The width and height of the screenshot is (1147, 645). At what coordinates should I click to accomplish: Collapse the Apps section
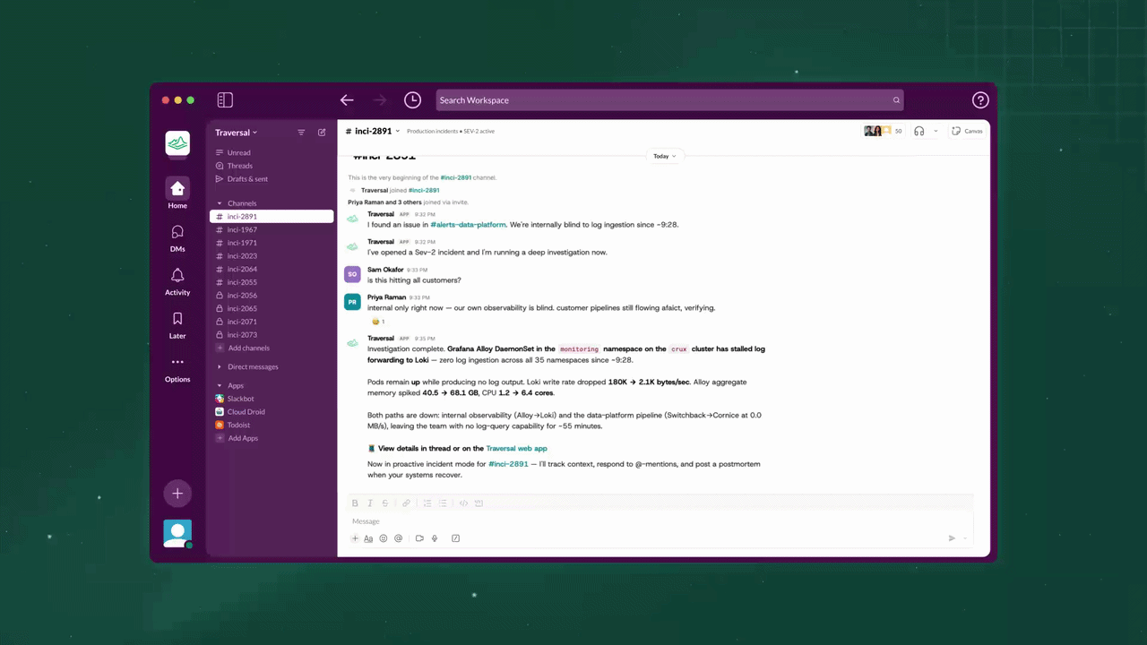point(220,385)
